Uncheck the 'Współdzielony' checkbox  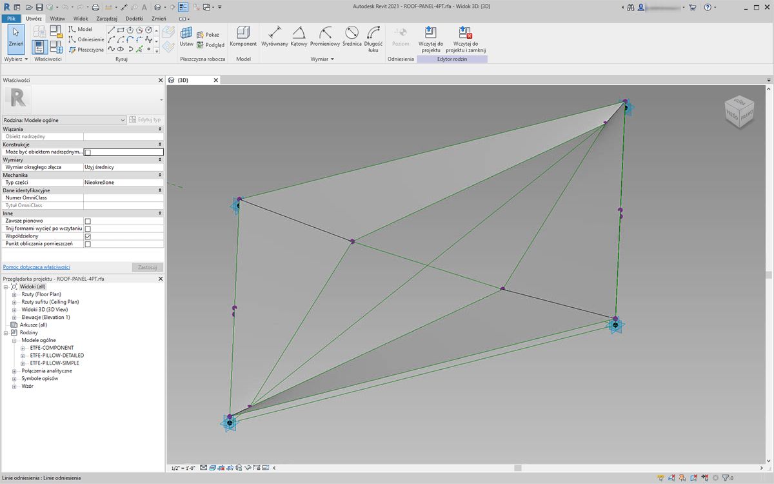88,236
